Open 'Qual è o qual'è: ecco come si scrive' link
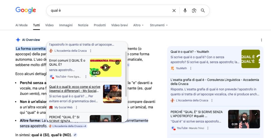Viewport: 271px width, 138px height. pyautogui.click(x=75, y=89)
